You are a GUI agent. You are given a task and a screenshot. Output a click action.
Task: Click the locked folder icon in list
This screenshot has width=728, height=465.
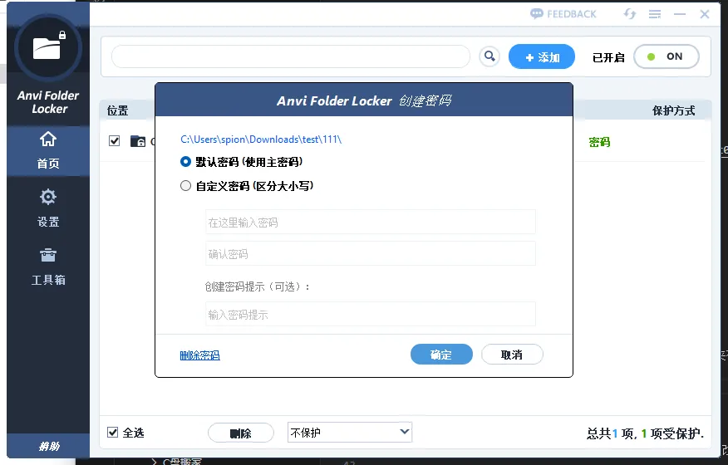pyautogui.click(x=138, y=140)
